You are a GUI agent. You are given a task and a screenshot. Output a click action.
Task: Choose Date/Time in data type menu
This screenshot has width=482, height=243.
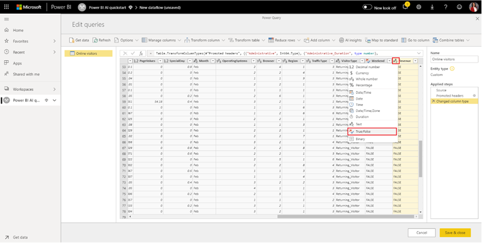(x=365, y=92)
